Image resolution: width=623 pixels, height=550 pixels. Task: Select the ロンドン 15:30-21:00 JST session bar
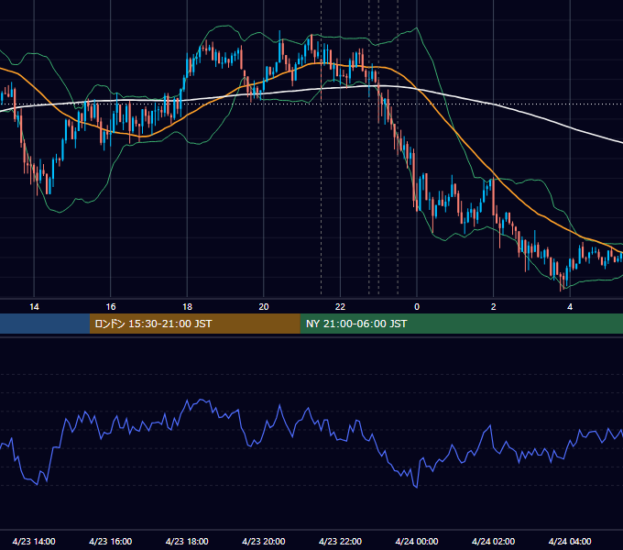(x=194, y=324)
